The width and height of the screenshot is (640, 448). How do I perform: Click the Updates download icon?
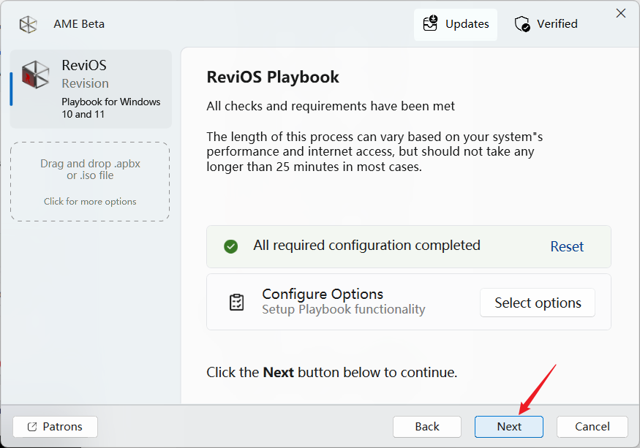(431, 24)
